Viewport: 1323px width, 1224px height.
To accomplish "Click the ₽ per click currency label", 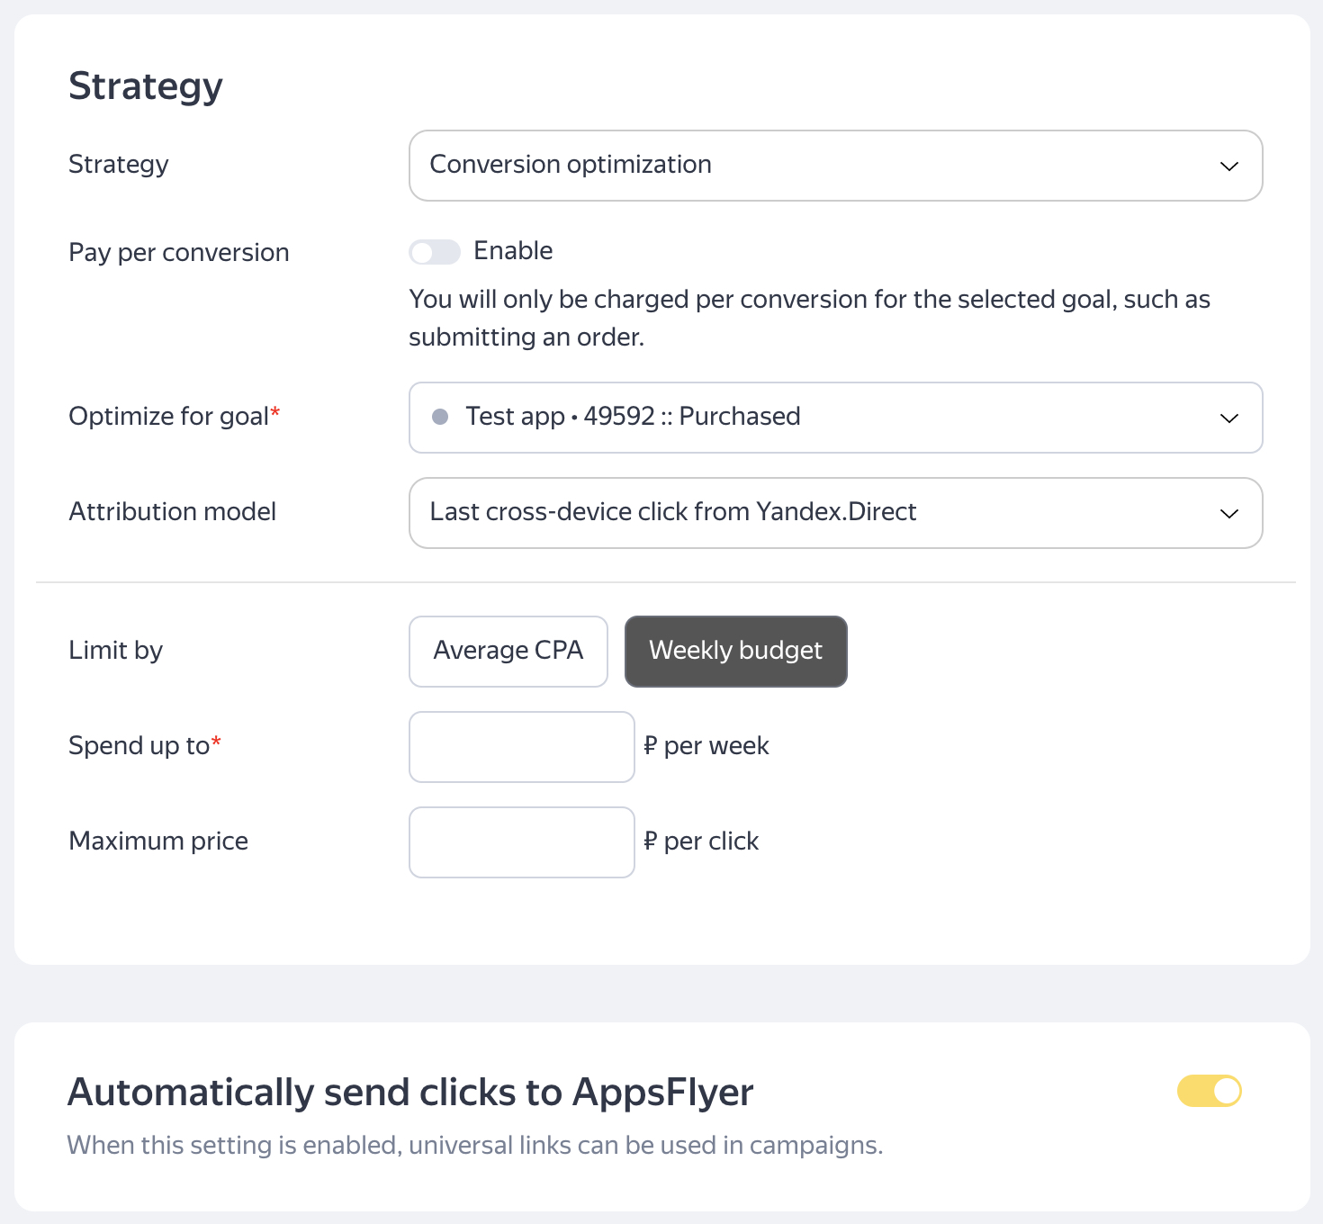I will 701,841.
